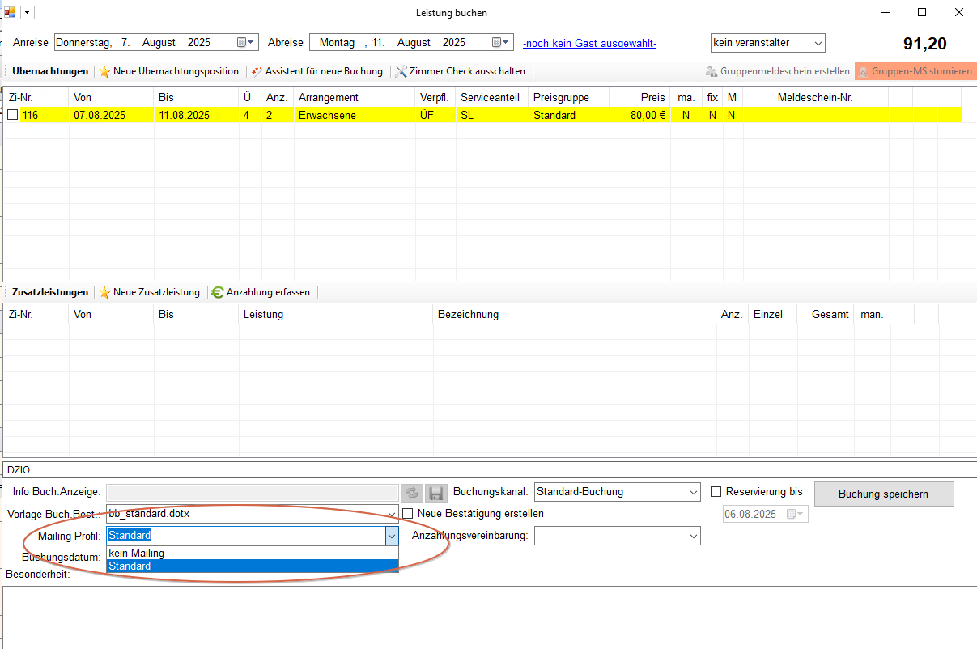Tick the checkbox for room 116
This screenshot has width=977, height=649.
(x=12, y=115)
